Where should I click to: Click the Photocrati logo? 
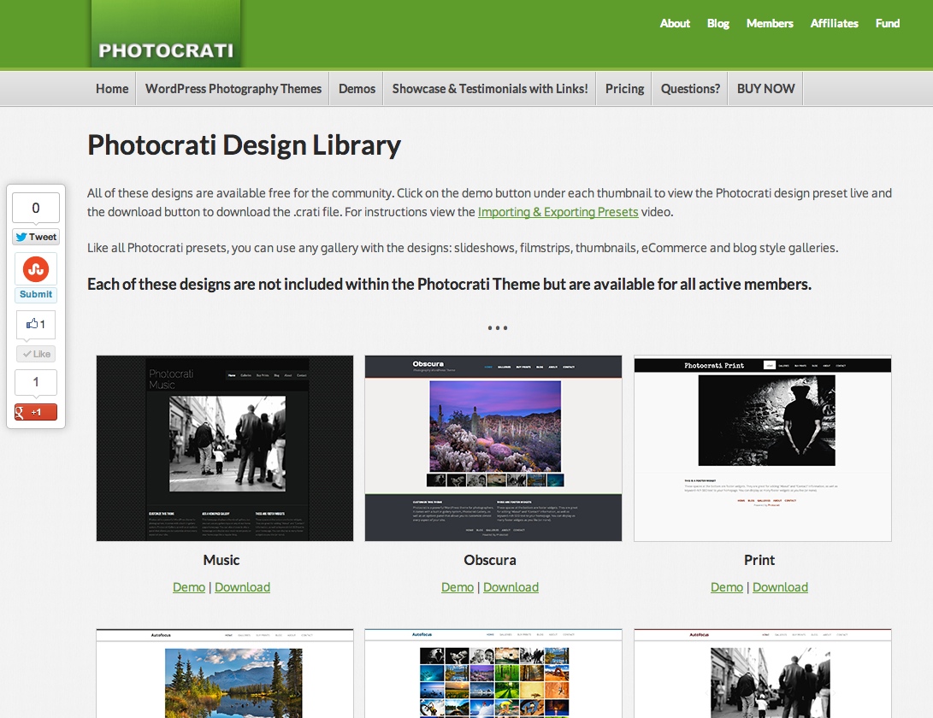(166, 34)
